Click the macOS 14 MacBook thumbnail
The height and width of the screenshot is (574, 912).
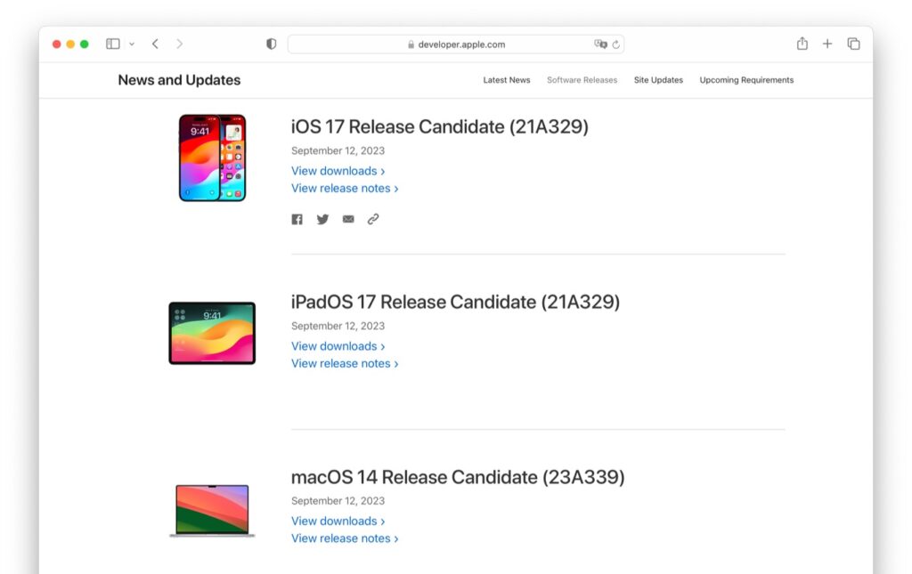(212, 511)
